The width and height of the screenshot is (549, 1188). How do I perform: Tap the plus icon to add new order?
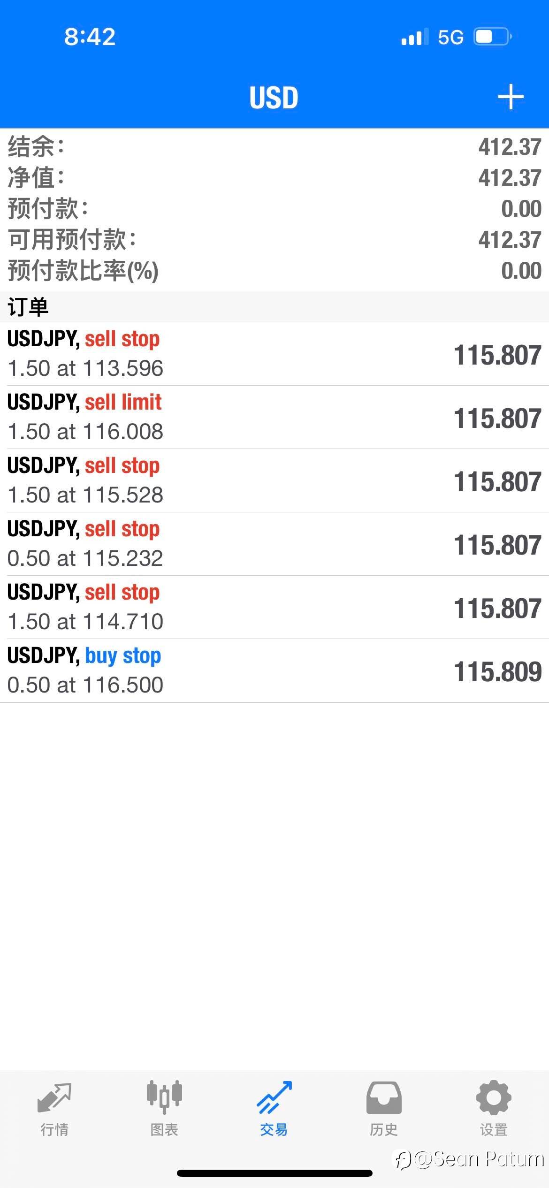[511, 97]
